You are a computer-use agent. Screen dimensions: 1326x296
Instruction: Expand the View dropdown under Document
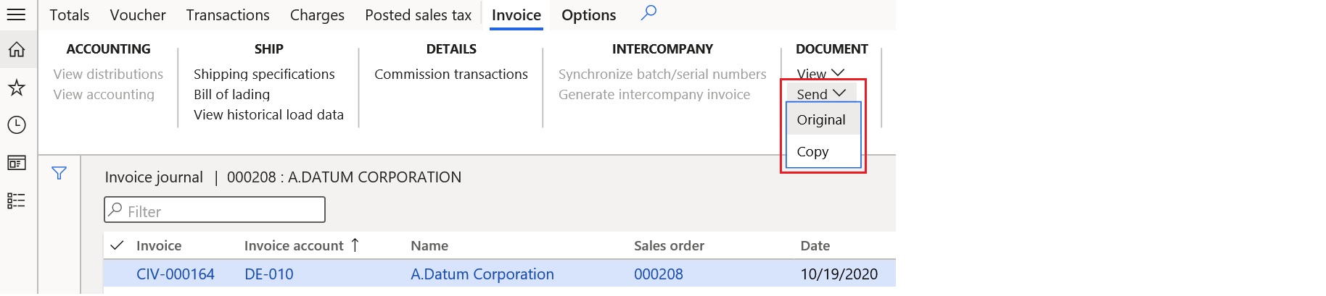[x=820, y=74]
